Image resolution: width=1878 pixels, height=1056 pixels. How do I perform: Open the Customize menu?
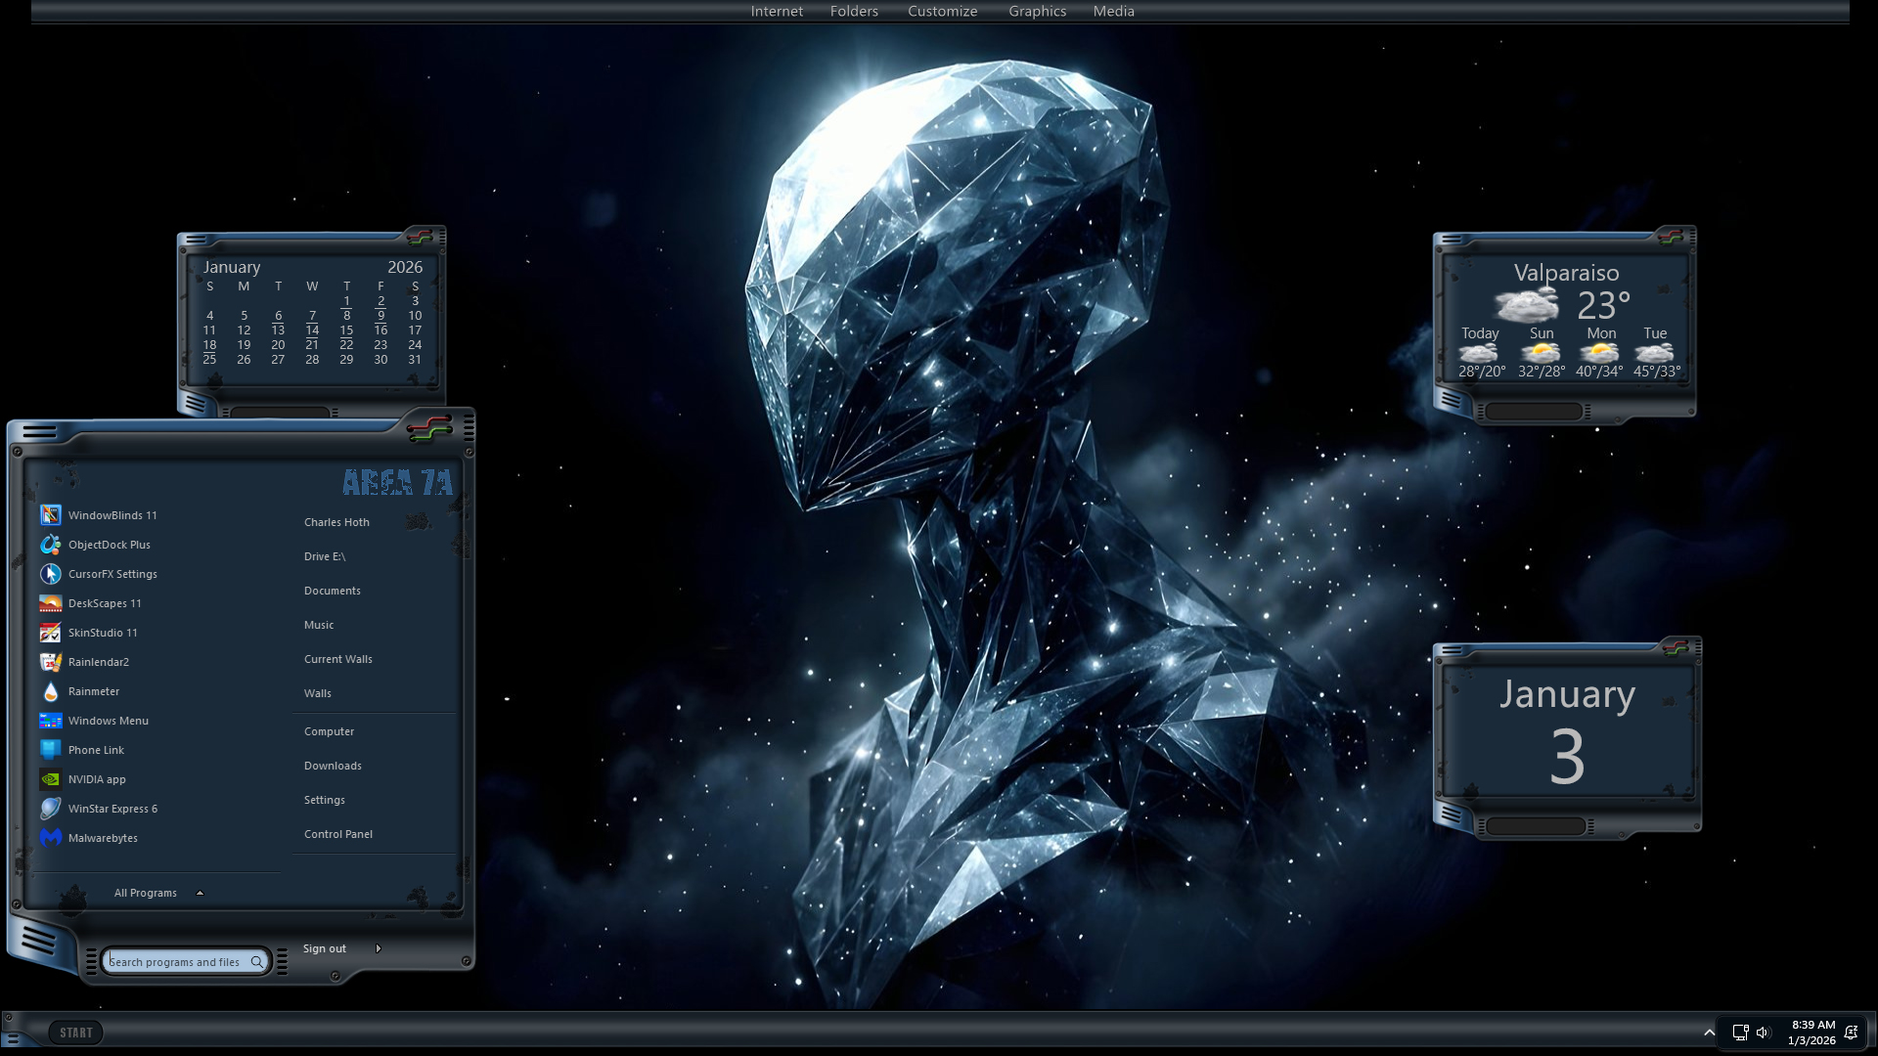click(x=942, y=12)
